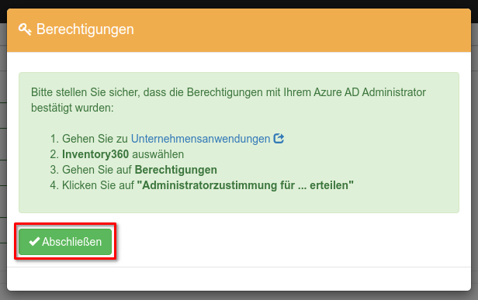The height and width of the screenshot is (300, 478).
Task: Click the external link icon after Unternehmensanwendungen
Action: [x=279, y=139]
